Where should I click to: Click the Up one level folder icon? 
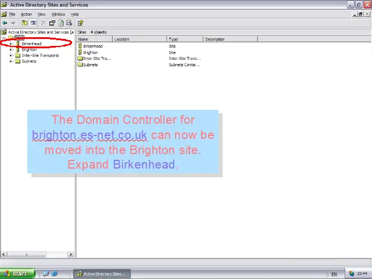tap(24, 23)
